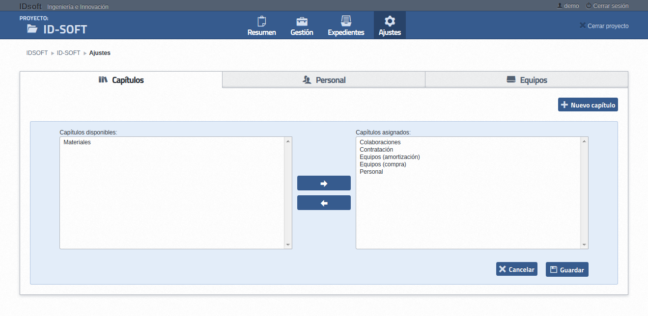Open the Resumen clipboard icon
Image resolution: width=648 pixels, height=316 pixels.
(261, 22)
